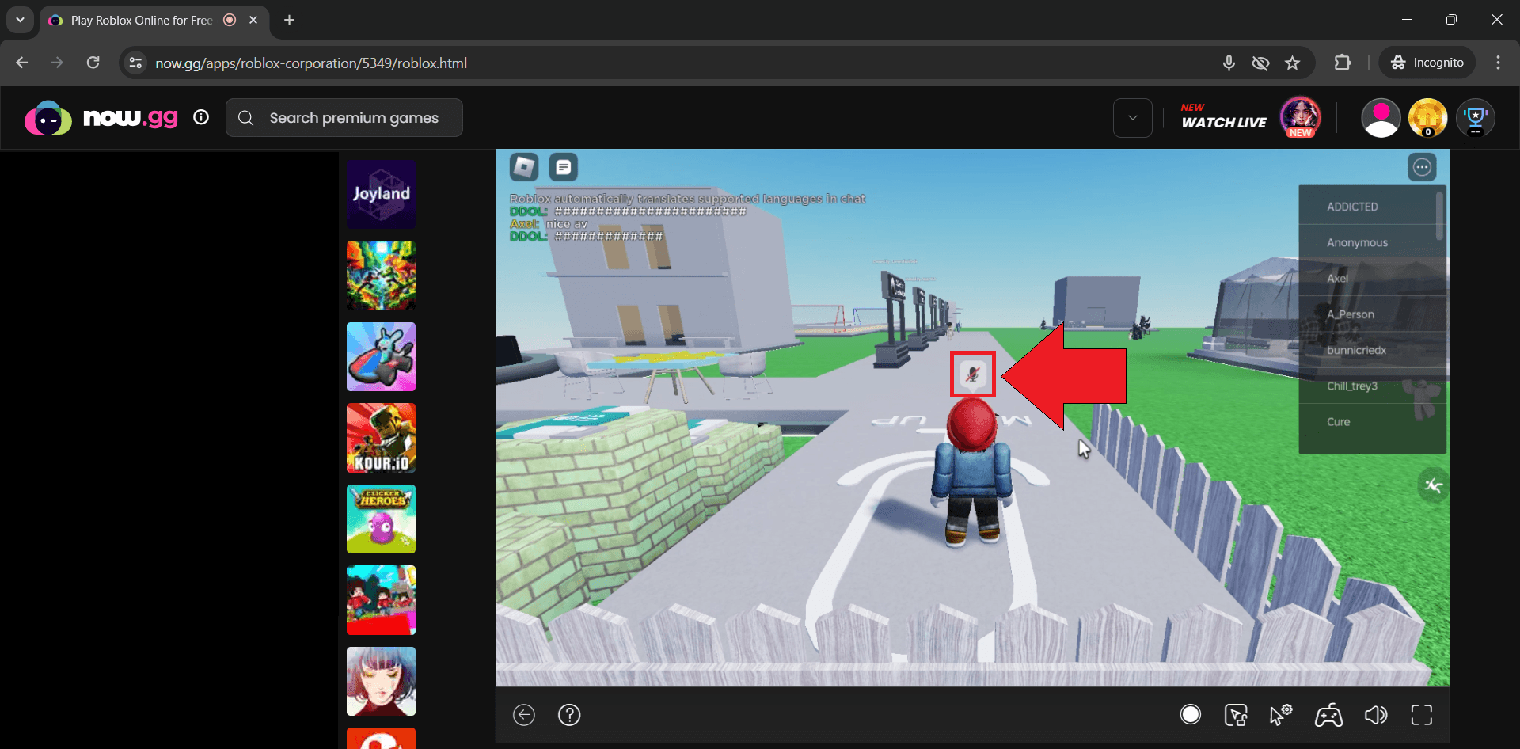The width and height of the screenshot is (1520, 749).
Task: Open the WATCH LIVE streamer avatar
Action: (x=1301, y=117)
